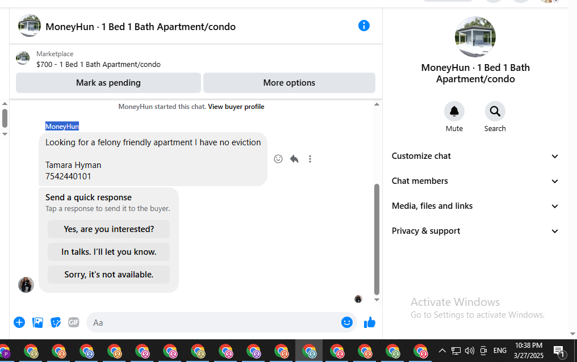Open network status in system tray
Screen dimensions: 577x362
tap(456, 351)
